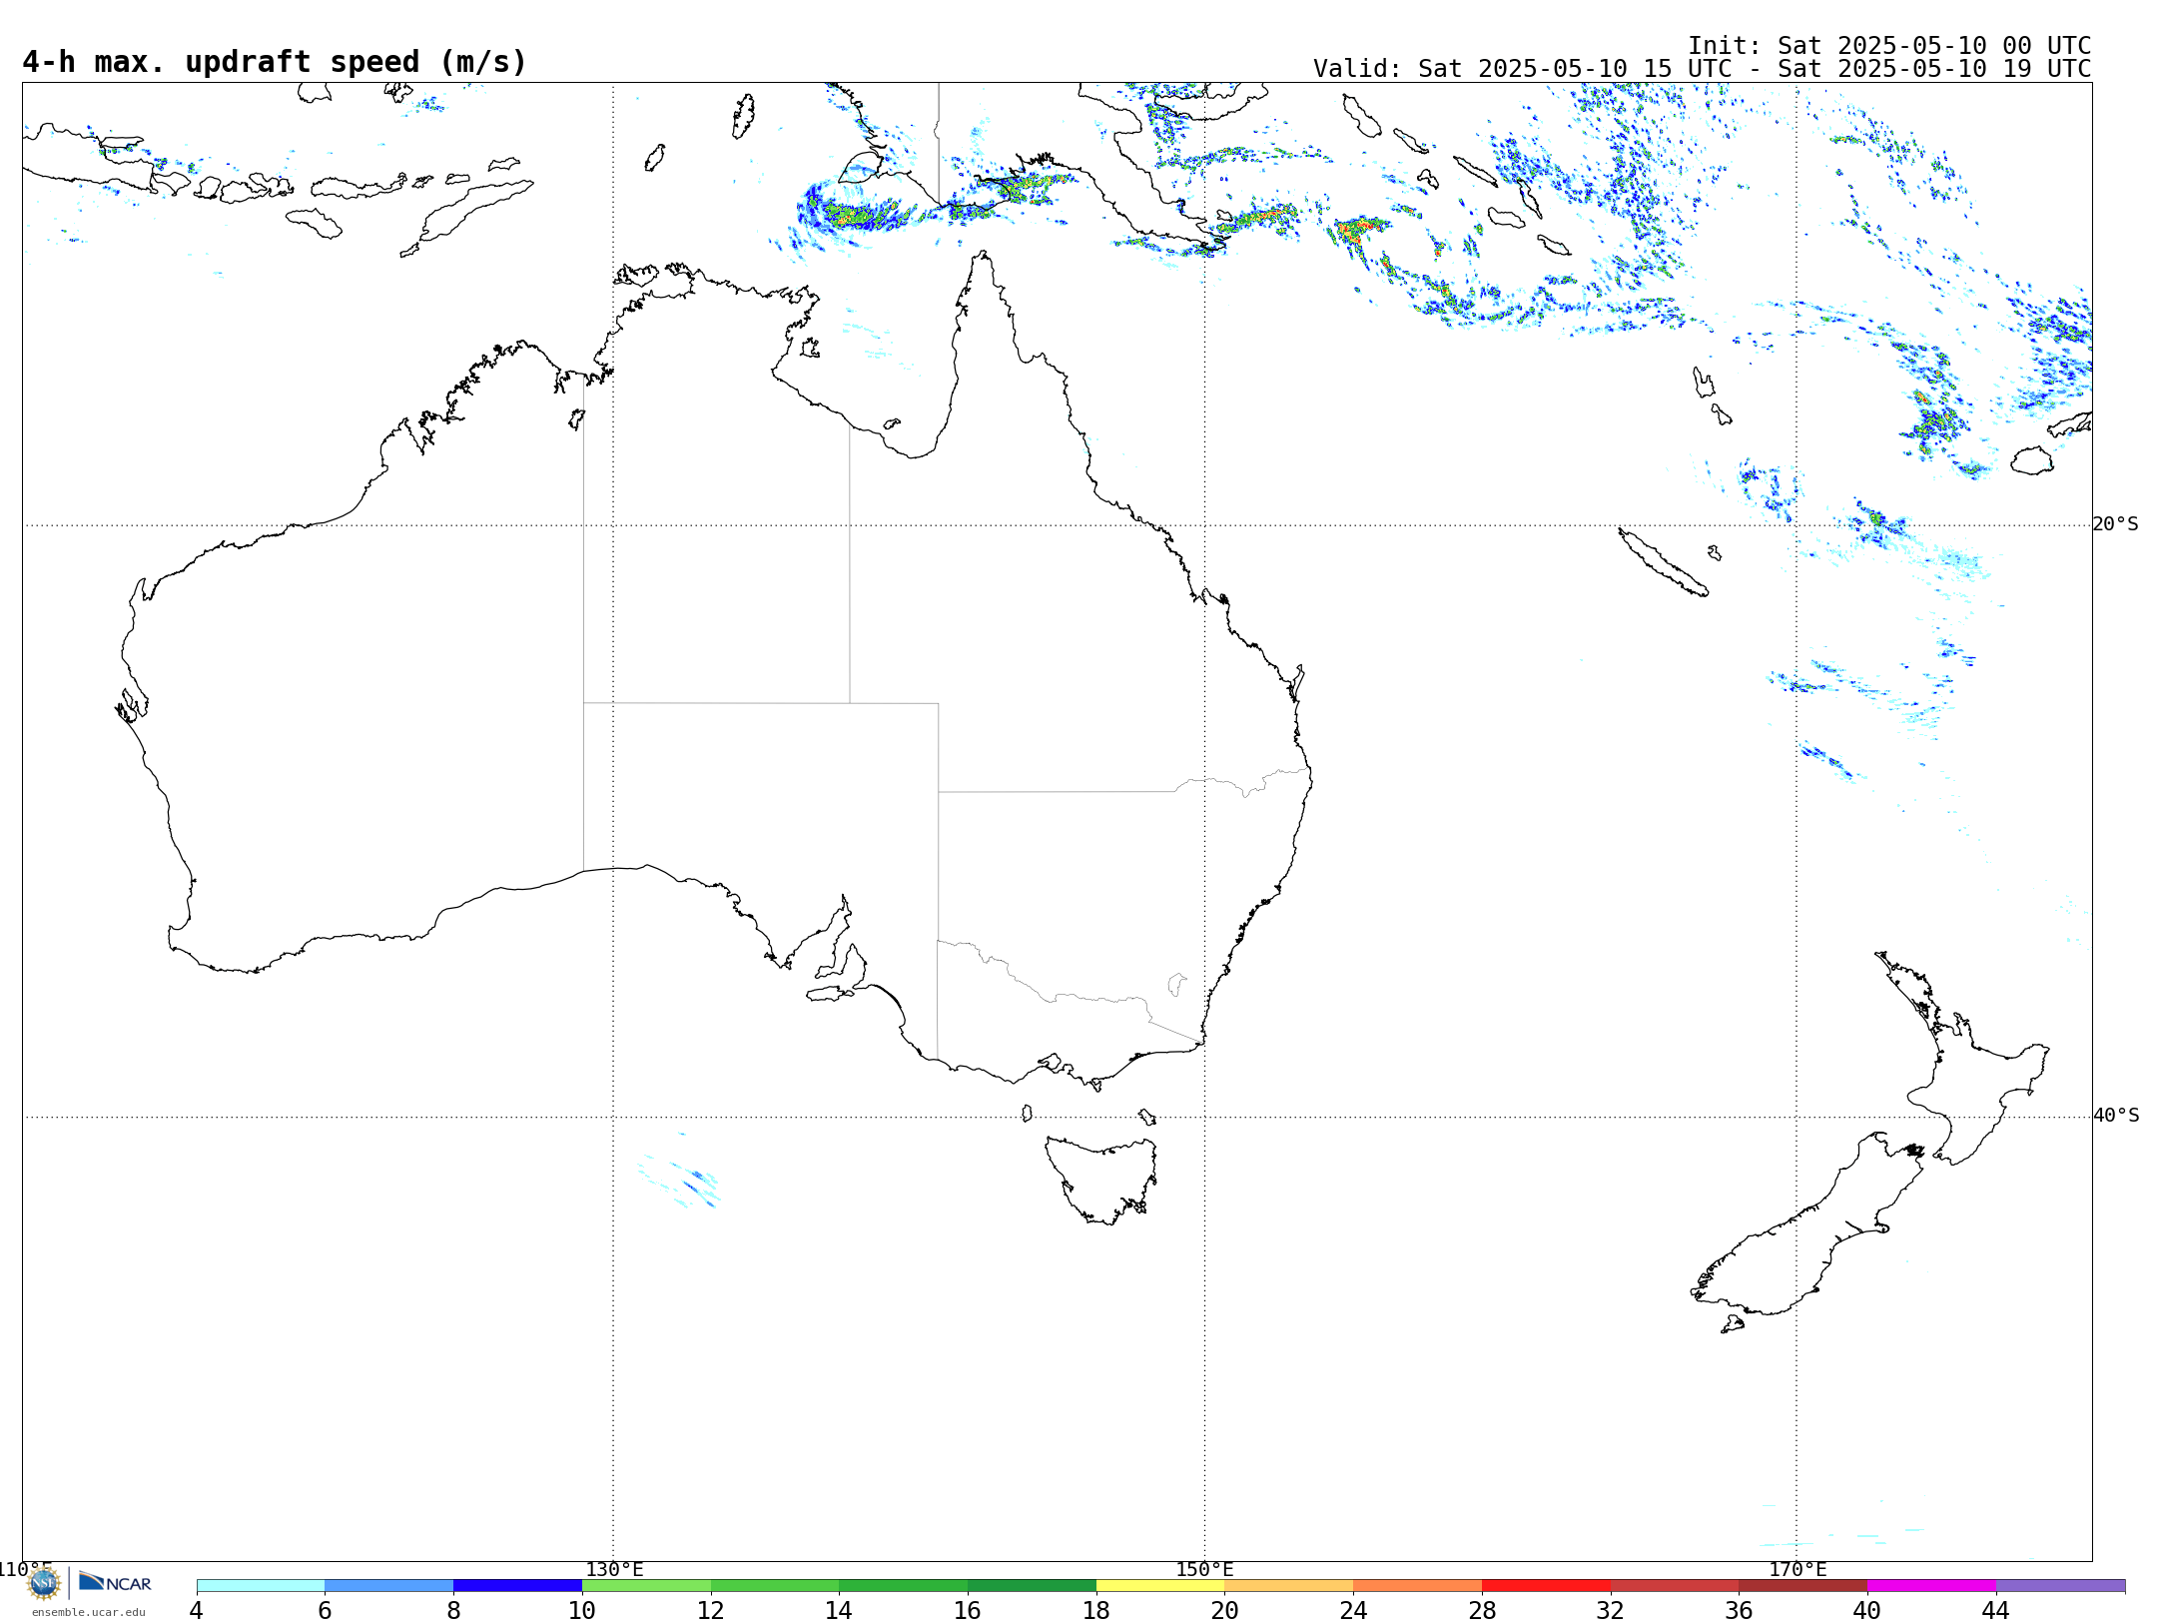2157x1624 pixels.
Task: Click the 'Init: Sat 2025-05-10 00 UTC' line
Action: [1889, 46]
